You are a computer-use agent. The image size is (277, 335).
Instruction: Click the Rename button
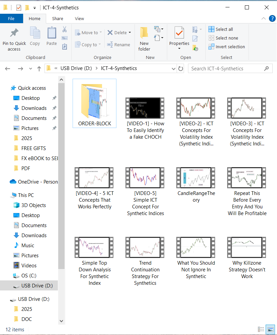(x=118, y=45)
